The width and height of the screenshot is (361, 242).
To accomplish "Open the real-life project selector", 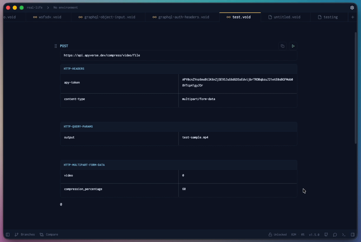I will click(35, 8).
